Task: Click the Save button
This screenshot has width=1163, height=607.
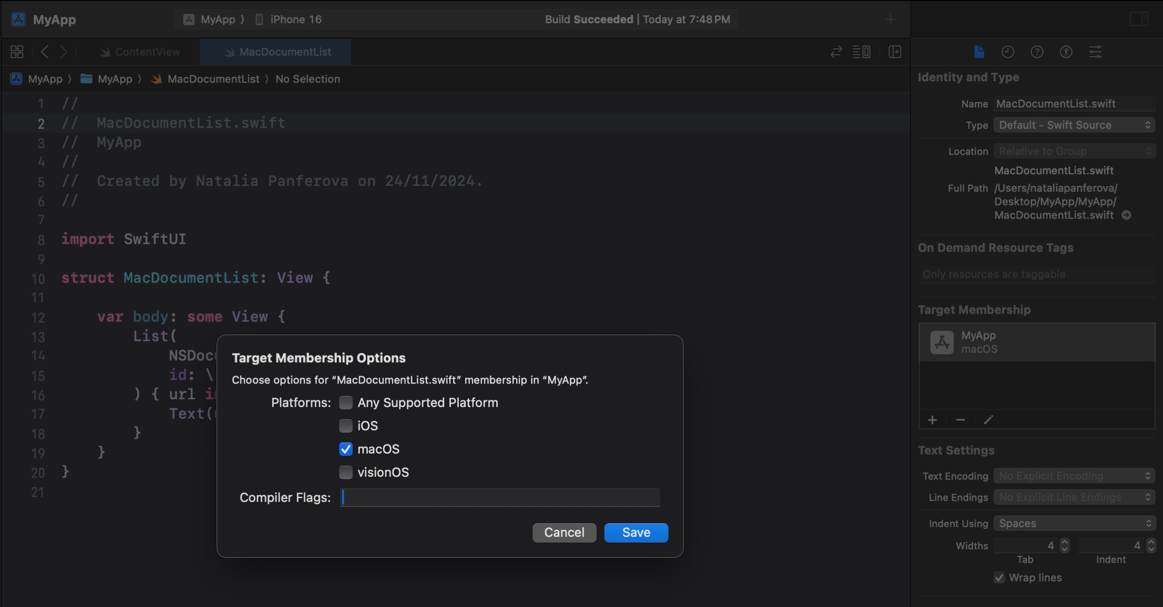Action: (636, 532)
